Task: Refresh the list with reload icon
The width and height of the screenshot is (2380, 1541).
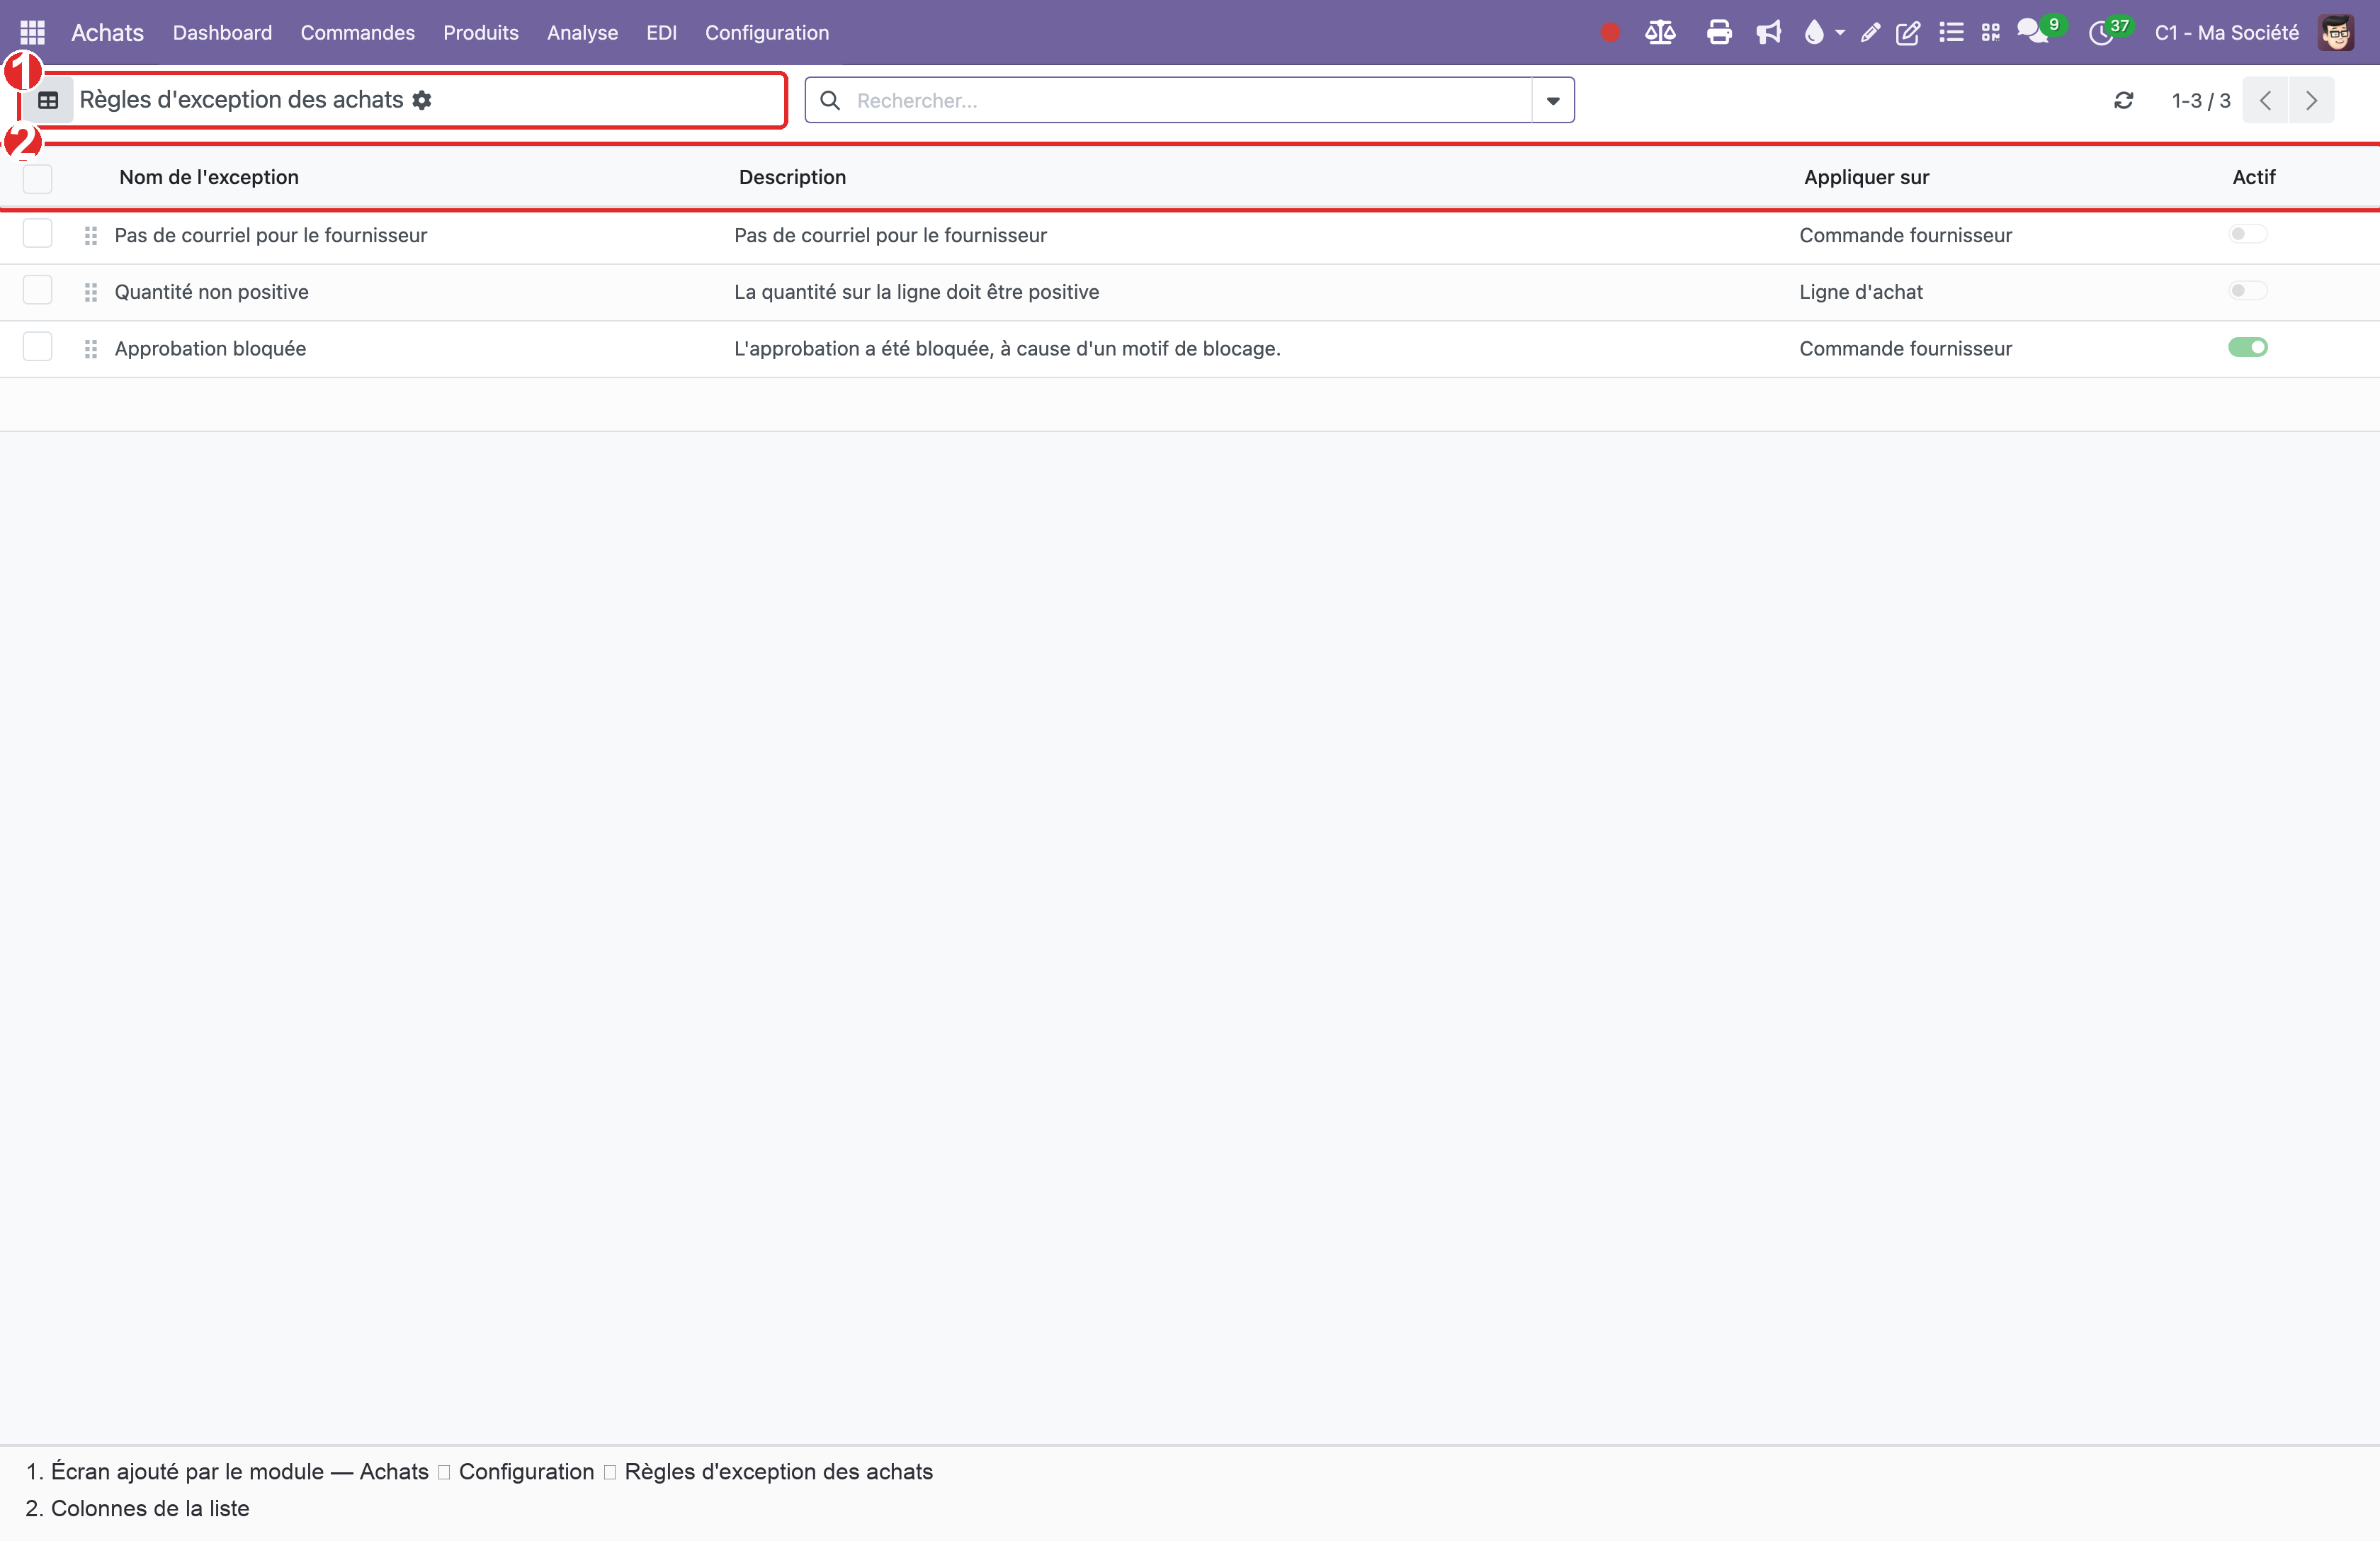Action: click(x=2123, y=100)
